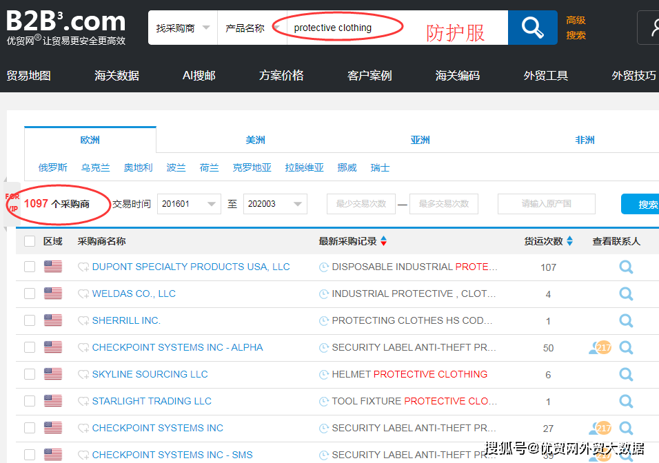Switch to the 非洲 tab
Viewport: 659px width, 463px height.
585,140
